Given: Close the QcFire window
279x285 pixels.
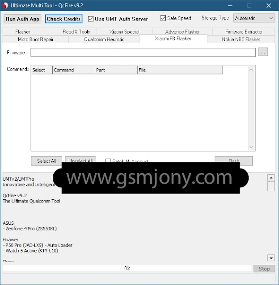Looking at the screenshot, I should click(x=269, y=6).
